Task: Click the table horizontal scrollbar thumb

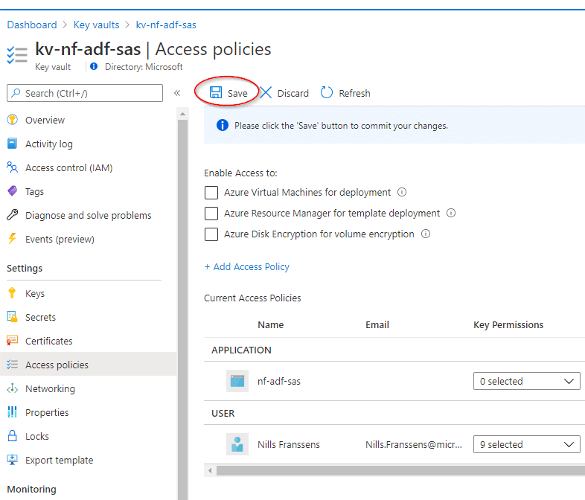Action: [400, 470]
